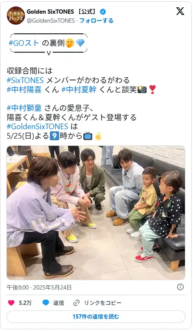The width and height of the screenshot is (193, 331).
Task: Click the Golden SixTONES profile avatar
Action: click(x=16, y=16)
